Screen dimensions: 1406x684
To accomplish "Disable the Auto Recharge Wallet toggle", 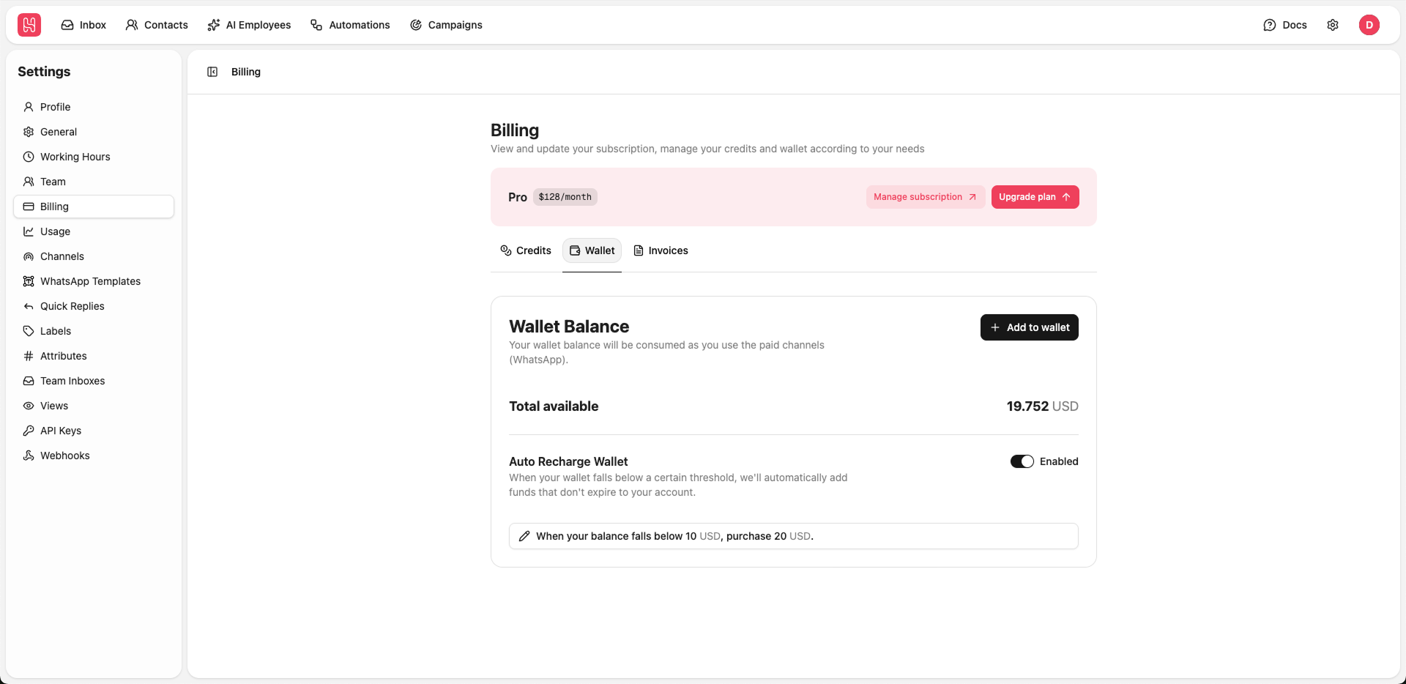I will point(1021,461).
